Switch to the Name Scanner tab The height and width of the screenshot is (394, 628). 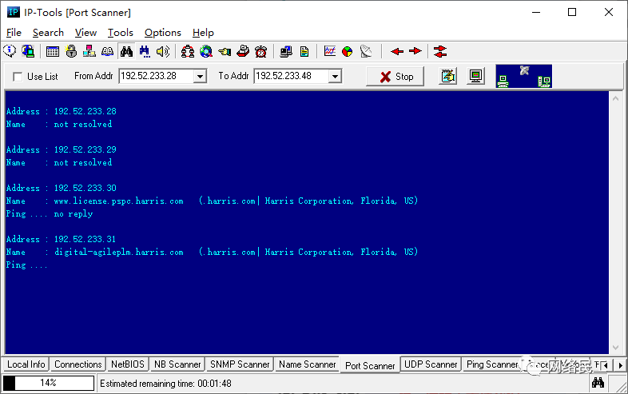(308, 364)
